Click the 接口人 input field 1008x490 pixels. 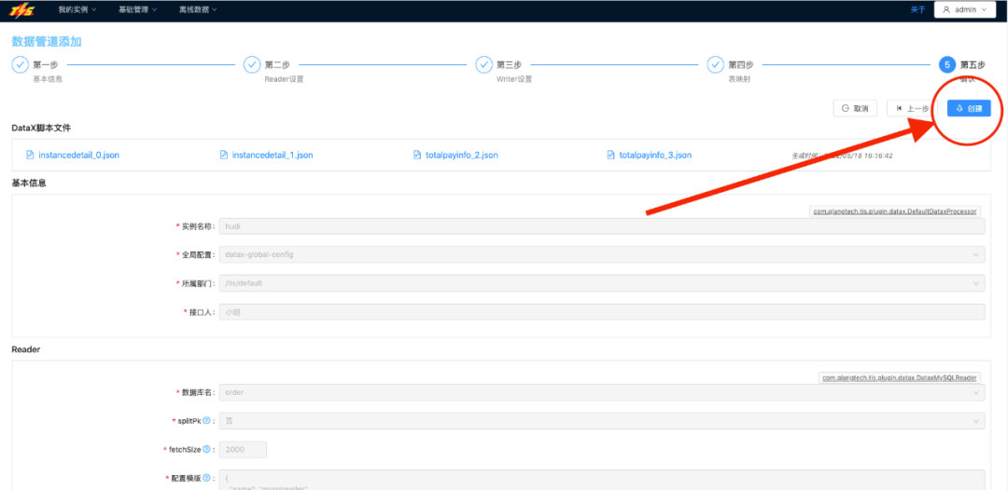coord(602,312)
